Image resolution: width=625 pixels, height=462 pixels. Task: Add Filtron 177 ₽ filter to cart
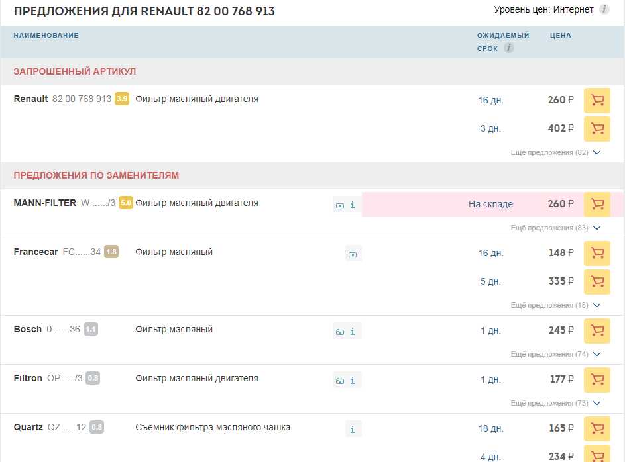597,379
